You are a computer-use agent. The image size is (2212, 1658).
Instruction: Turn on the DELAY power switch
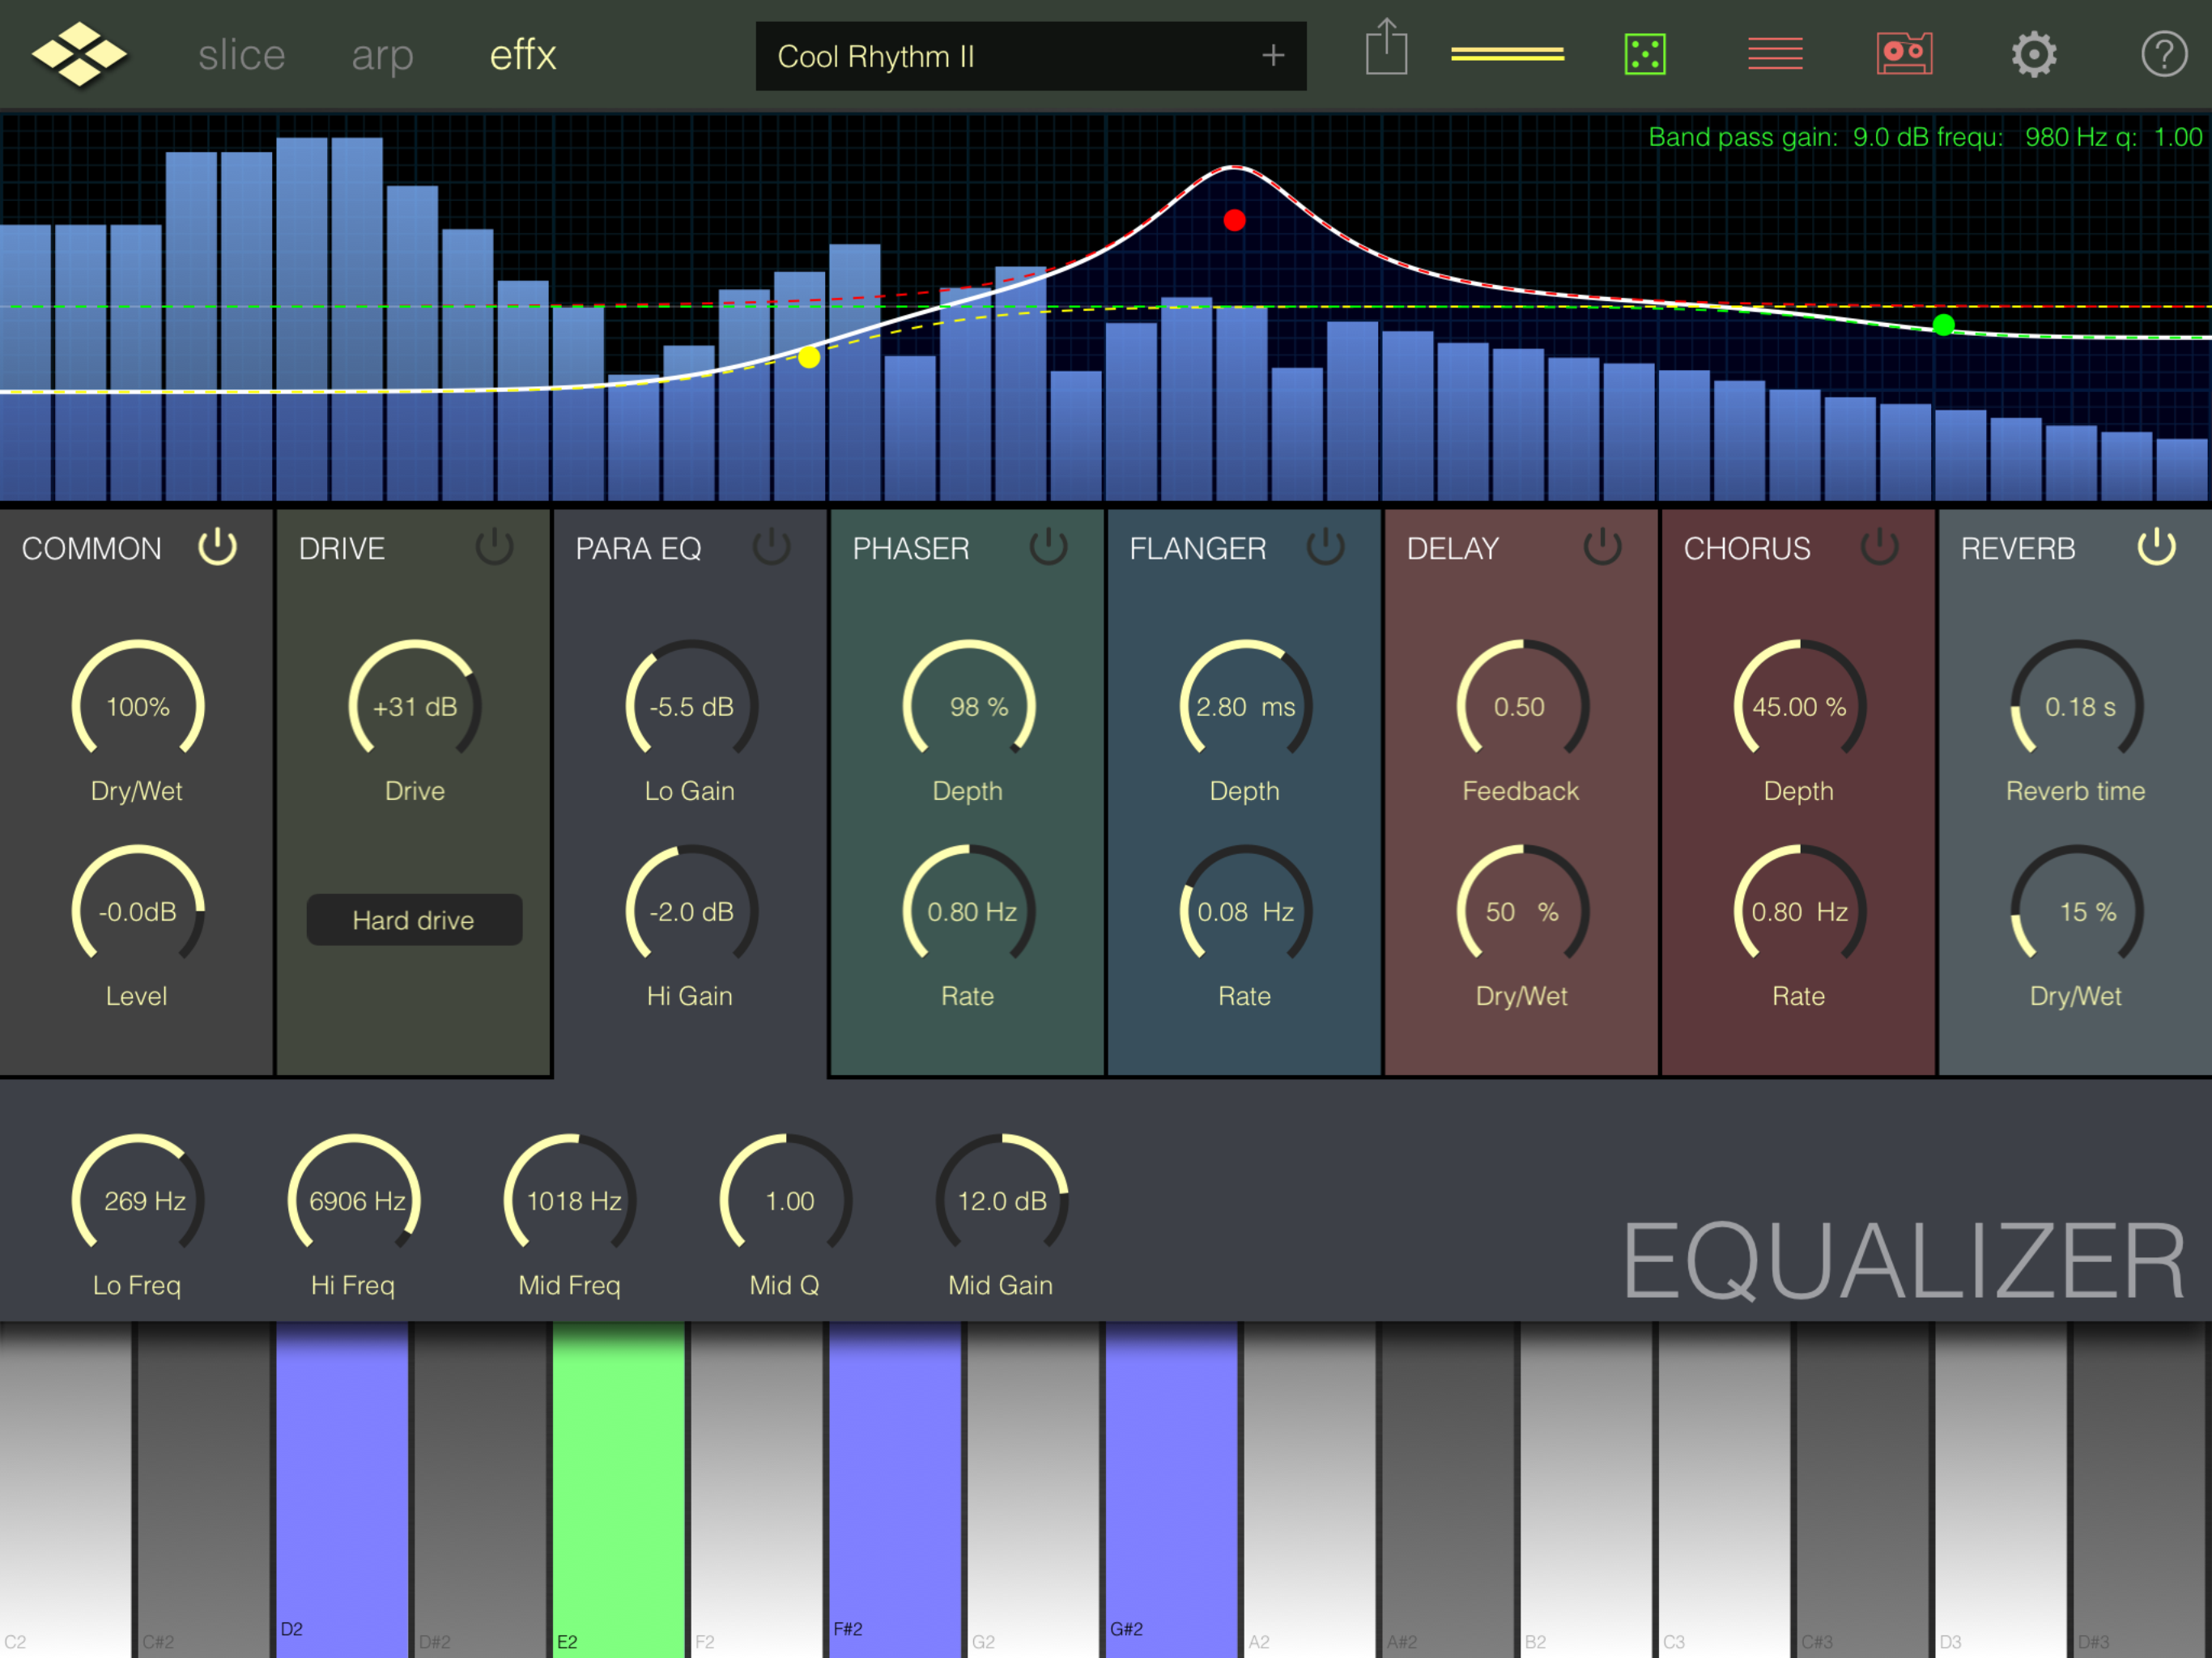tap(1602, 547)
